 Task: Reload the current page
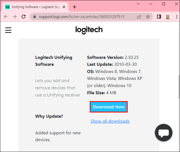point(24,17)
